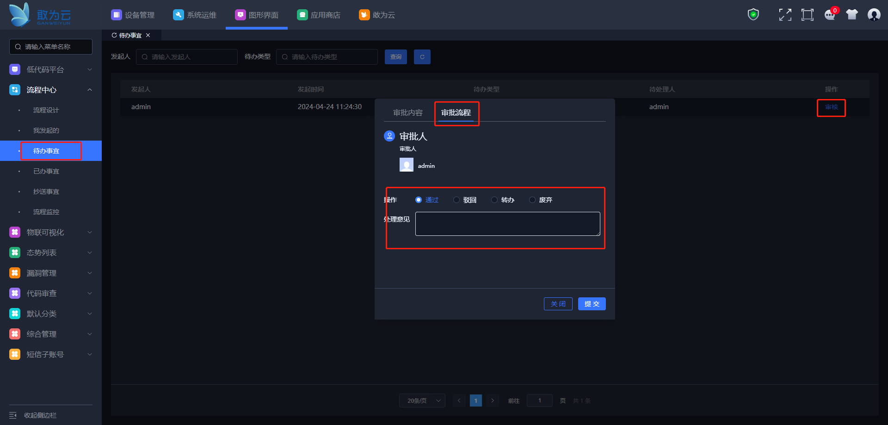Click the 漏洞管理 sidebar icon
The height and width of the screenshot is (425, 888).
point(15,273)
